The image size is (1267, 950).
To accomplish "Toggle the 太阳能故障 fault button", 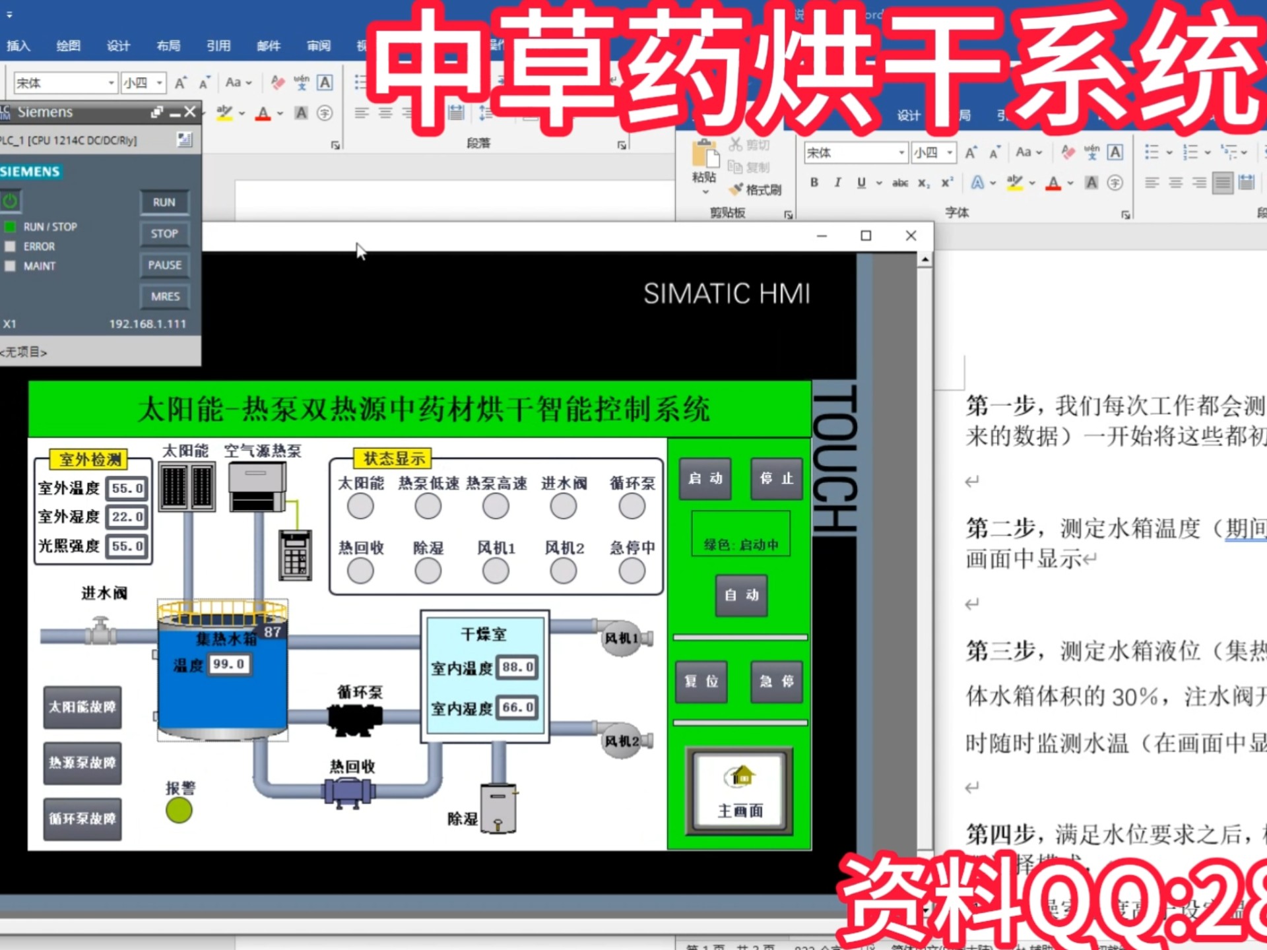I will [82, 707].
